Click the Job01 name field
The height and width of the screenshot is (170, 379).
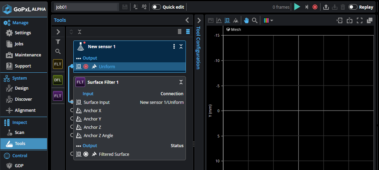coord(87,7)
